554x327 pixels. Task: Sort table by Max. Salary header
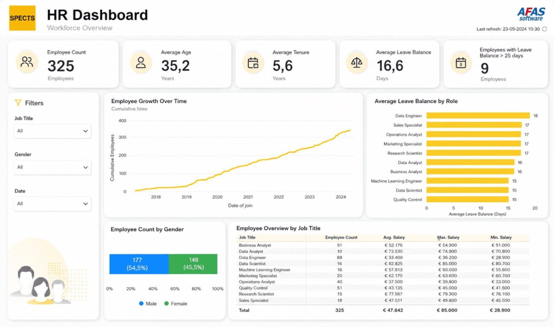[x=448, y=237]
